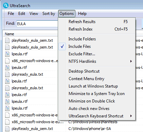Click the last lipeula.rtf document icon
The width and height of the screenshot is (143, 132).
point(7,108)
